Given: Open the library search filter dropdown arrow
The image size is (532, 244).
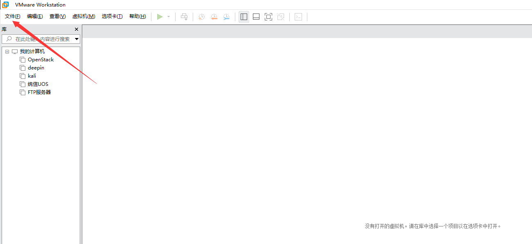Looking at the screenshot, I should coord(77,39).
